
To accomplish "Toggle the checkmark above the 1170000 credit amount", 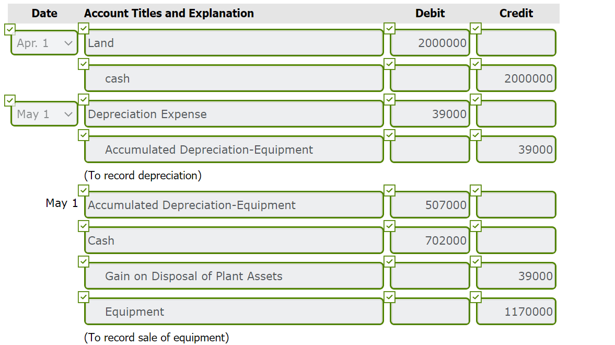I will pos(475,297).
